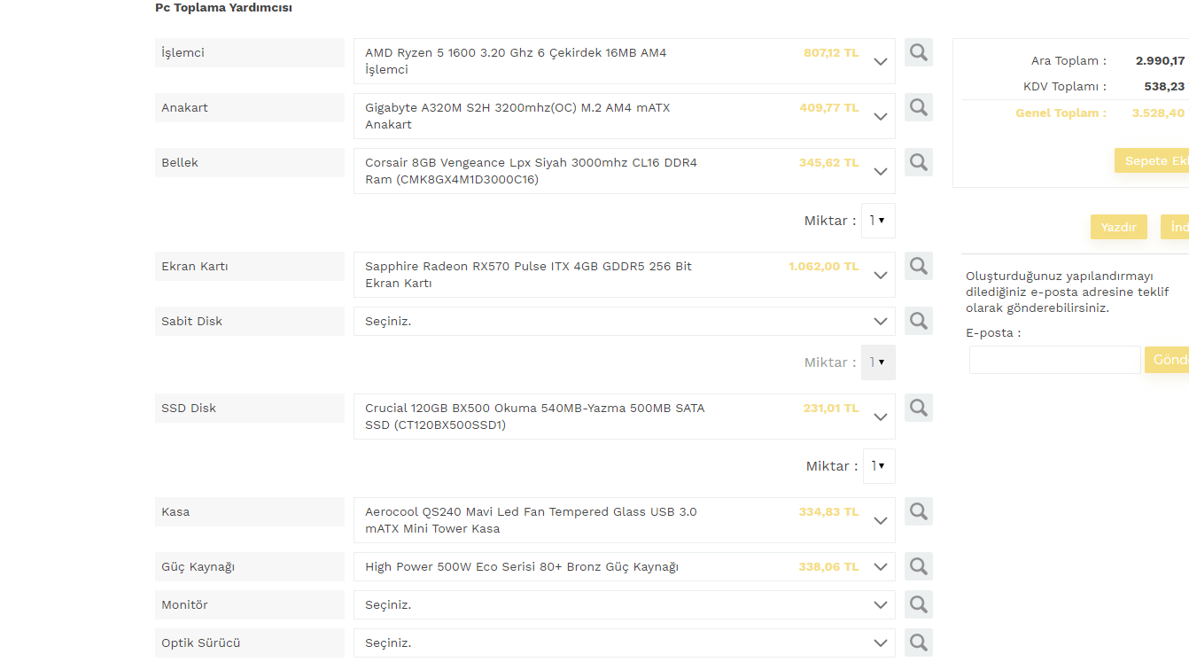Viewport: 1189px width, 662px height.
Task: Expand the Monitör selection dropdown
Action: [624, 604]
